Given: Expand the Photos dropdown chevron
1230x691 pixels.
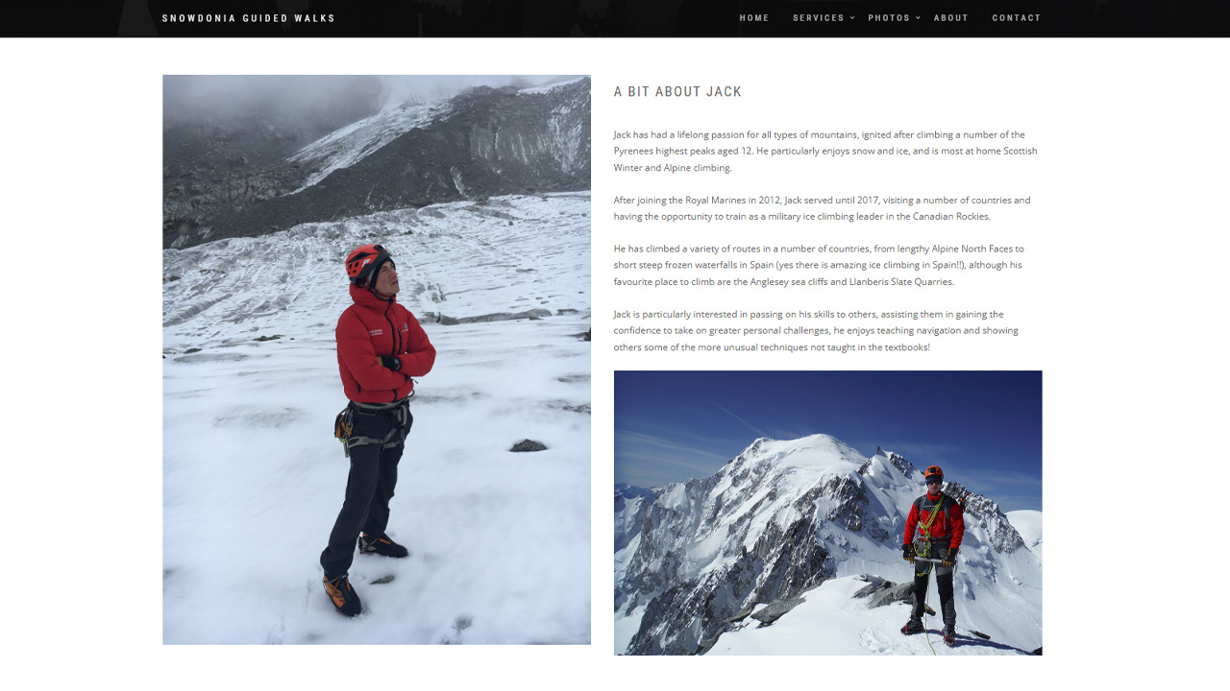Looking at the screenshot, I should pyautogui.click(x=918, y=18).
